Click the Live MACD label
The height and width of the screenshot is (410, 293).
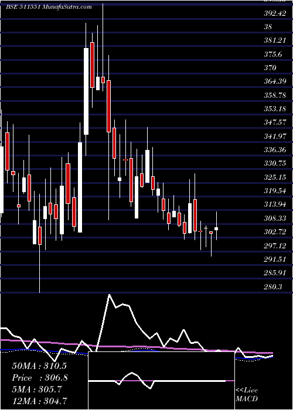click(x=247, y=394)
